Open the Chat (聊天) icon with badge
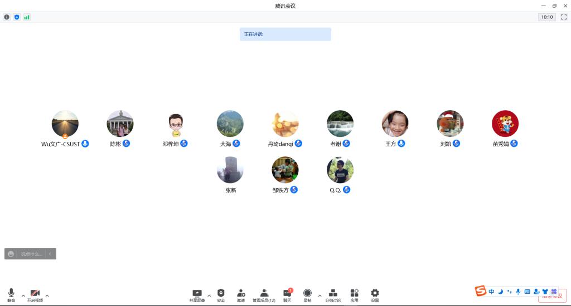The width and height of the screenshot is (571, 306). point(287,293)
